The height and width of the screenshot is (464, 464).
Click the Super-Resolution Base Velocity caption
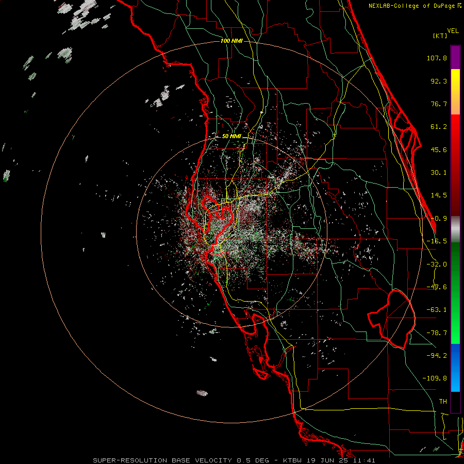[234, 460]
